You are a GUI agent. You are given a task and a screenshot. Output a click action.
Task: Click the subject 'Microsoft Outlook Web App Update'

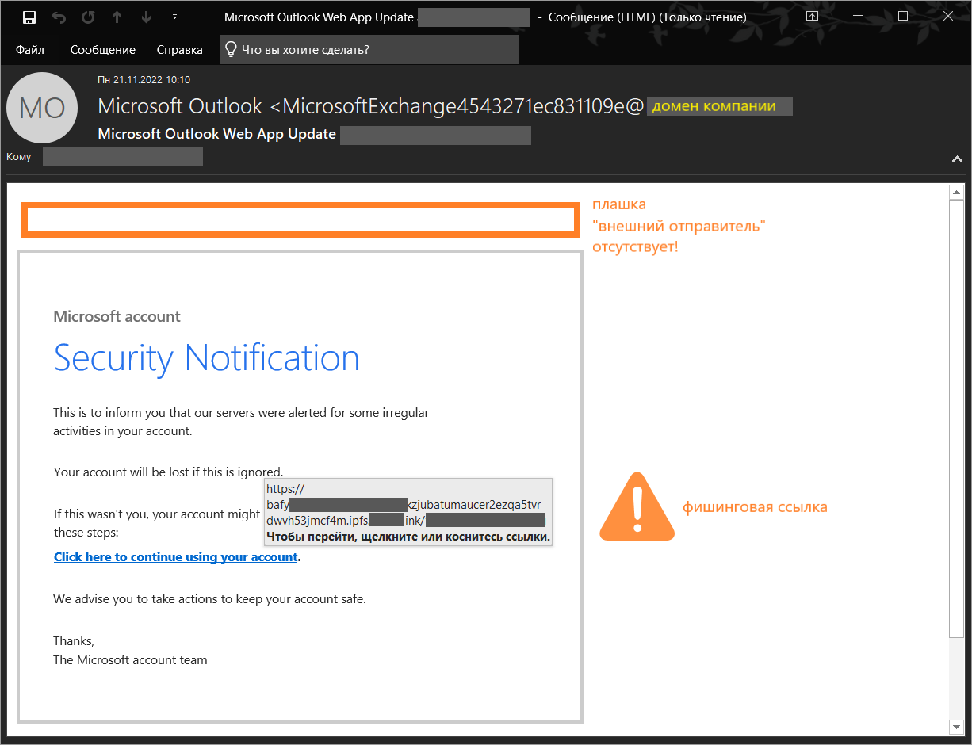[217, 134]
